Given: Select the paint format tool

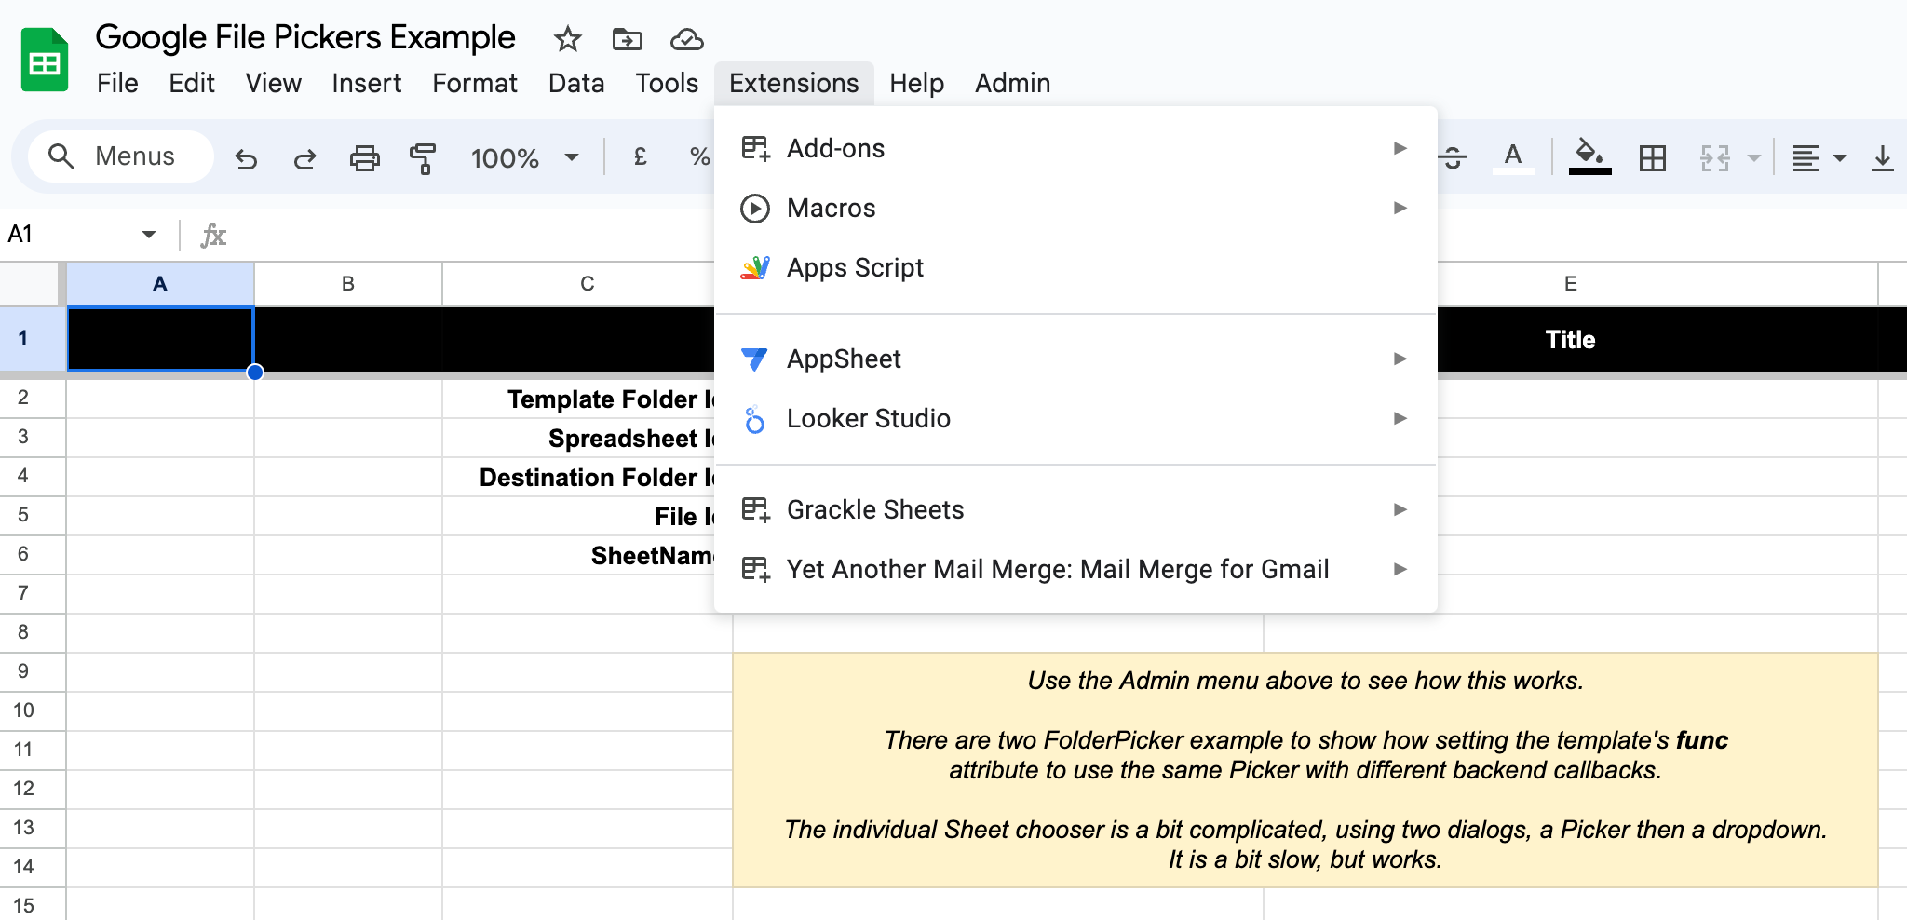Looking at the screenshot, I should tap(423, 158).
